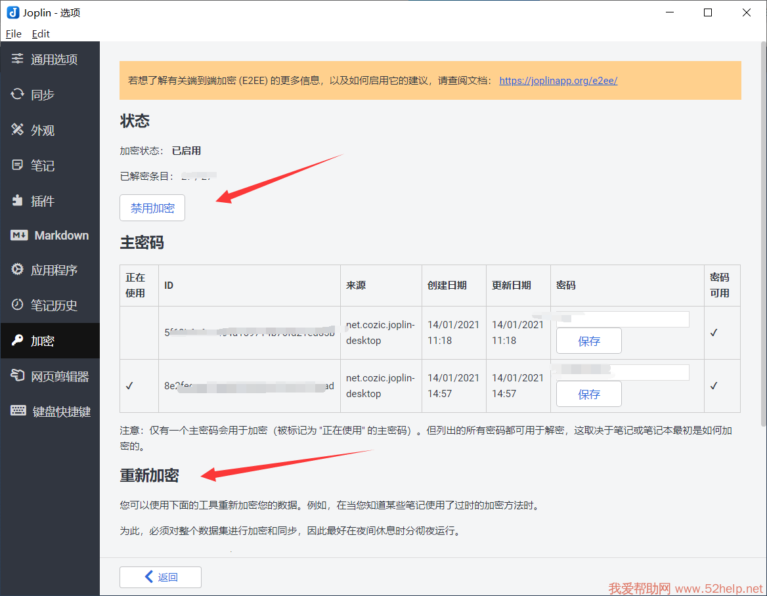Select the Encryption key icon

point(18,341)
